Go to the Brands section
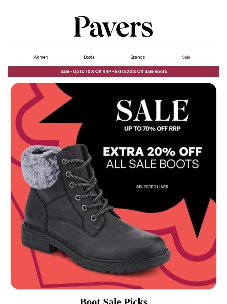Viewport: 227px width, 304px height. (138, 57)
